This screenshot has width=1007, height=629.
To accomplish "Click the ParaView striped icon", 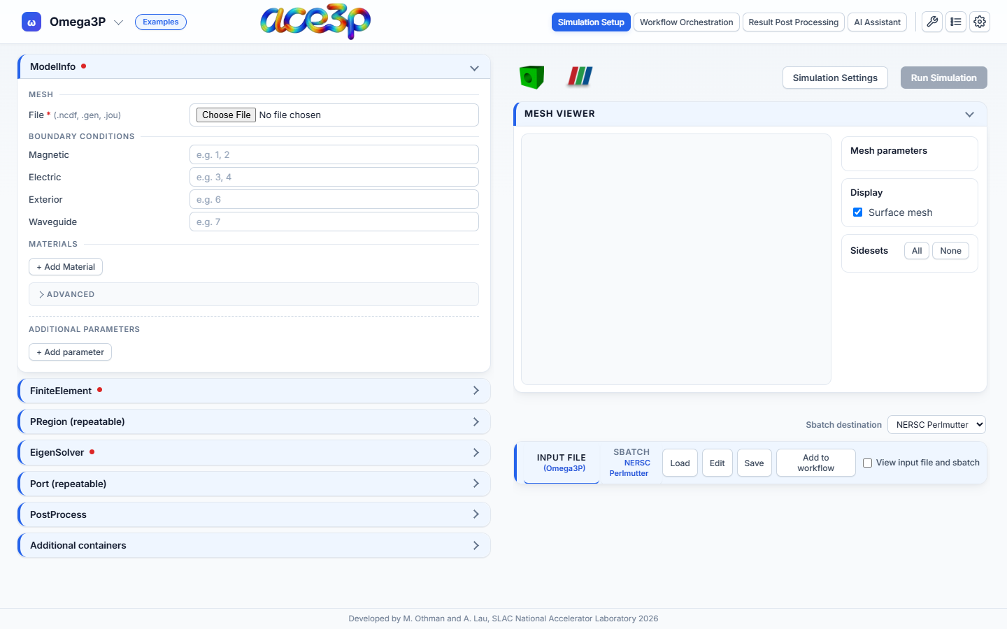I will pyautogui.click(x=580, y=76).
